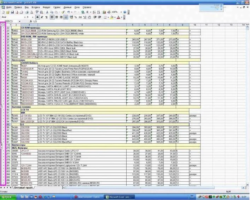Open the Формат menu
Viewport: 250px width, 200px height.
(46, 7)
